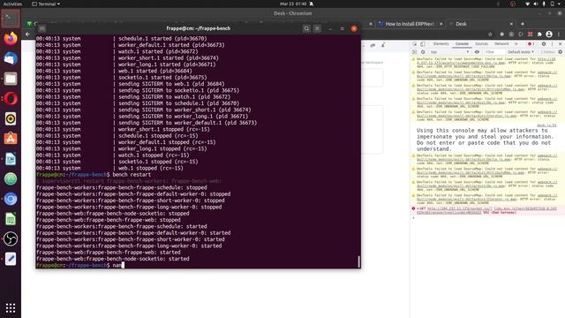The width and height of the screenshot is (565, 318).
Task: Switch to Elements tab in DevTools
Action: (441, 44)
